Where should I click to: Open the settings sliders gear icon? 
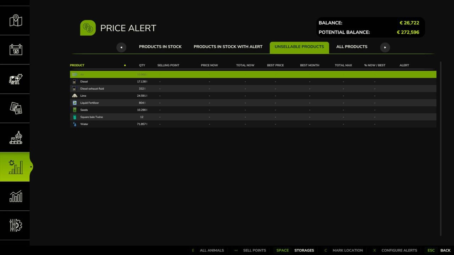click(16, 225)
